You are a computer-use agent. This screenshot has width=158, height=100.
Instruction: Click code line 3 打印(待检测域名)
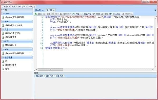[61, 22]
